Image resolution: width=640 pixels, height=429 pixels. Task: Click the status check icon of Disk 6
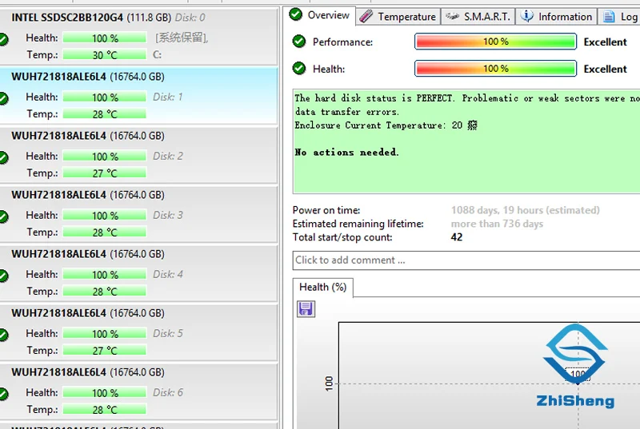(3, 394)
